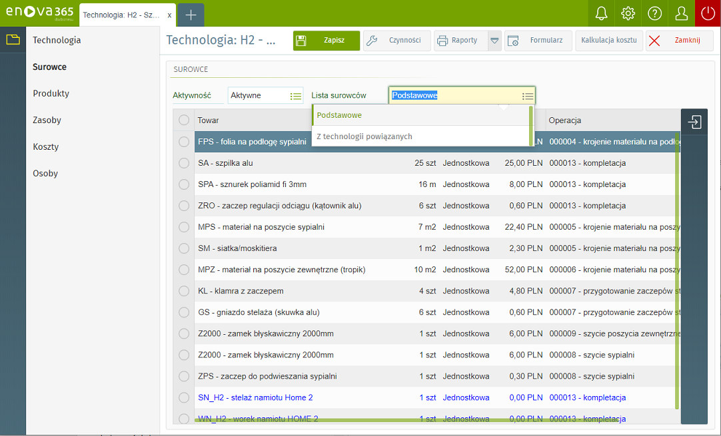Select the row checkbox for SA - szpilka alu

(184, 162)
